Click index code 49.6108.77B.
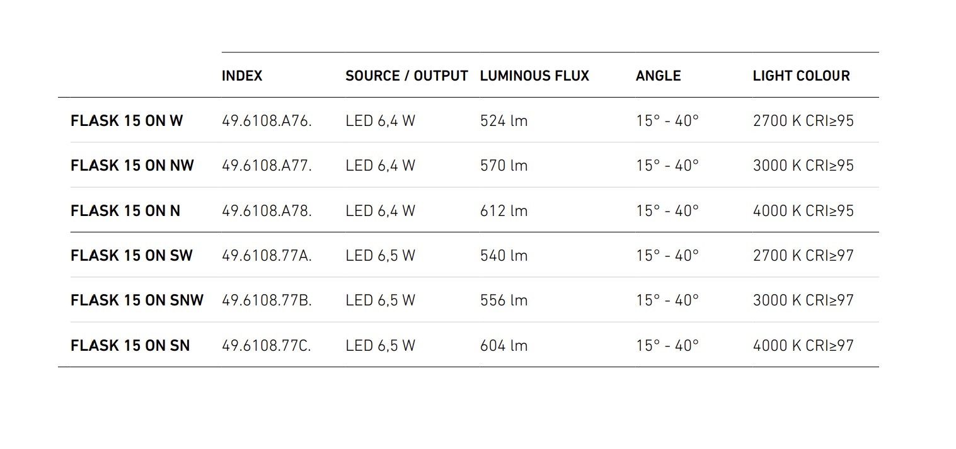 pos(267,300)
